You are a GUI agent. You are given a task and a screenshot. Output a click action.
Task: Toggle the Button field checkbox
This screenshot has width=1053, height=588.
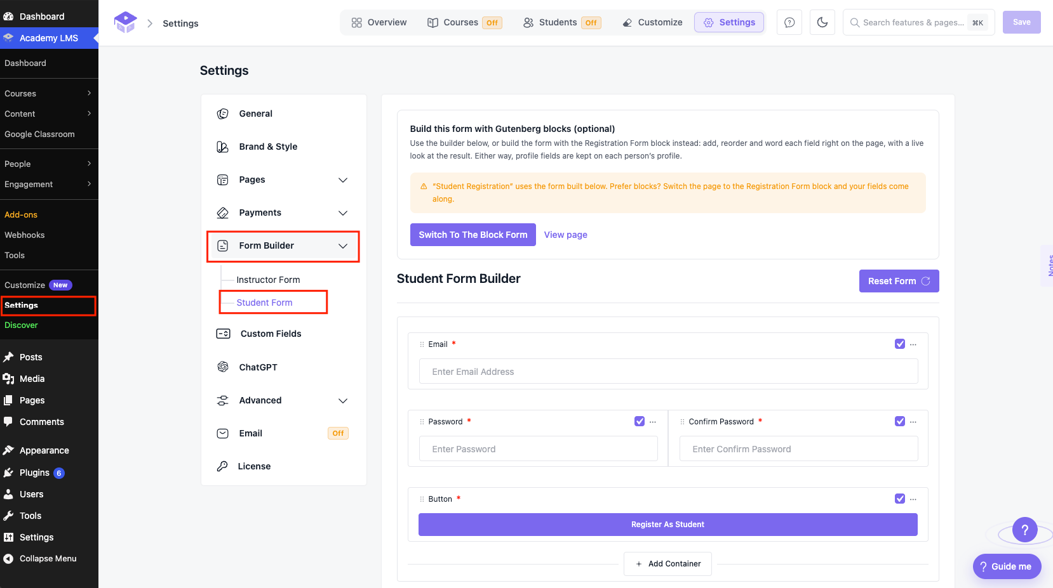900,499
